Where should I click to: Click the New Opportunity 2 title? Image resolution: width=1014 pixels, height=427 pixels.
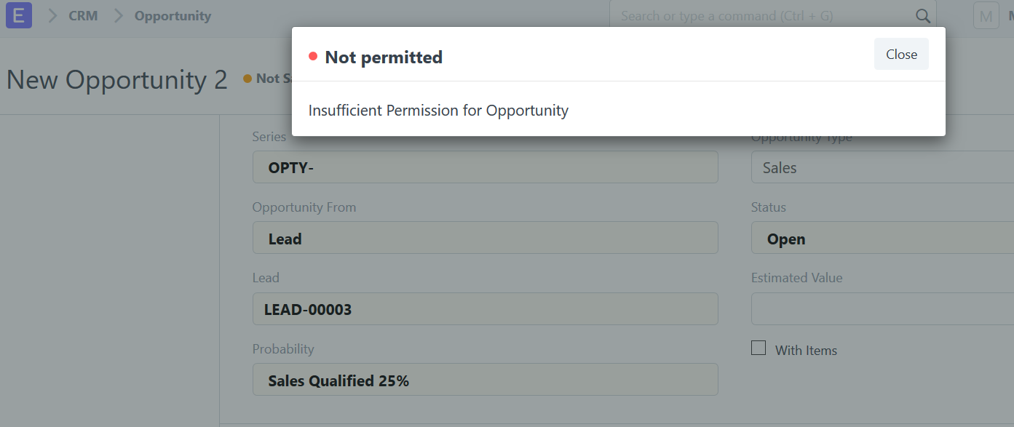pos(116,79)
